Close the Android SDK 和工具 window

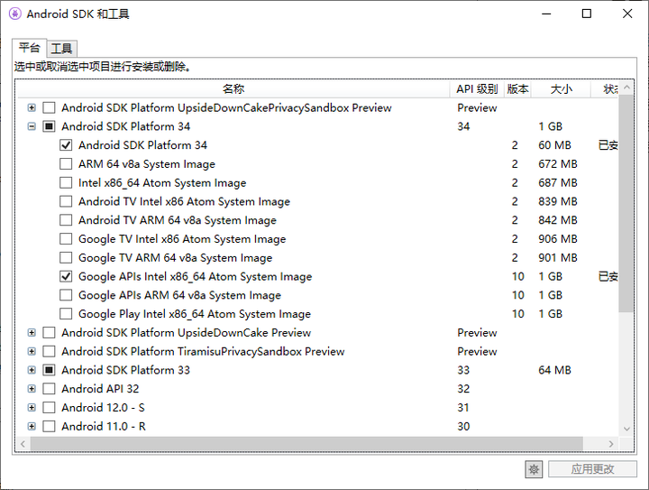tap(627, 14)
